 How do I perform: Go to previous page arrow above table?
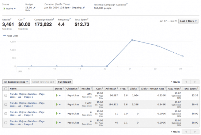click(186, 82)
